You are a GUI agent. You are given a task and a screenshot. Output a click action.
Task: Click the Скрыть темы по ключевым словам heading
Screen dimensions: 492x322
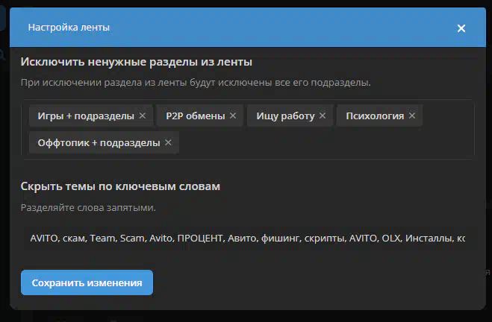tap(120, 186)
